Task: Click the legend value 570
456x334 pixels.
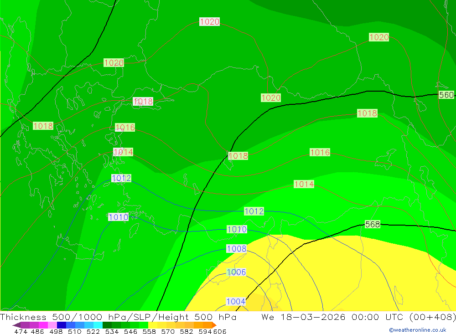Action: [167, 331]
